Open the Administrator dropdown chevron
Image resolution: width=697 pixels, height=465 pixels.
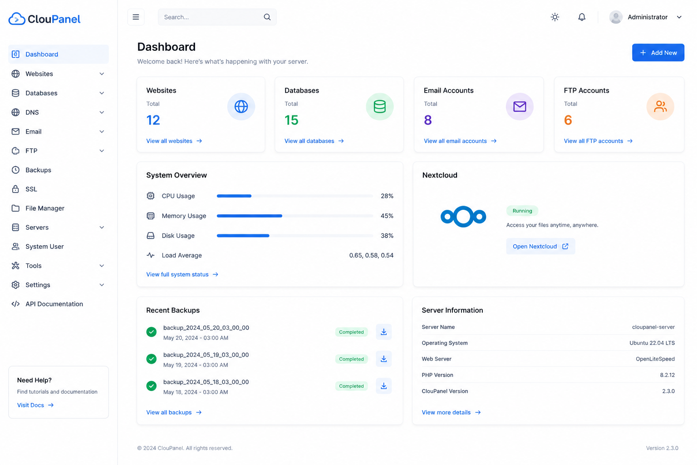click(679, 17)
